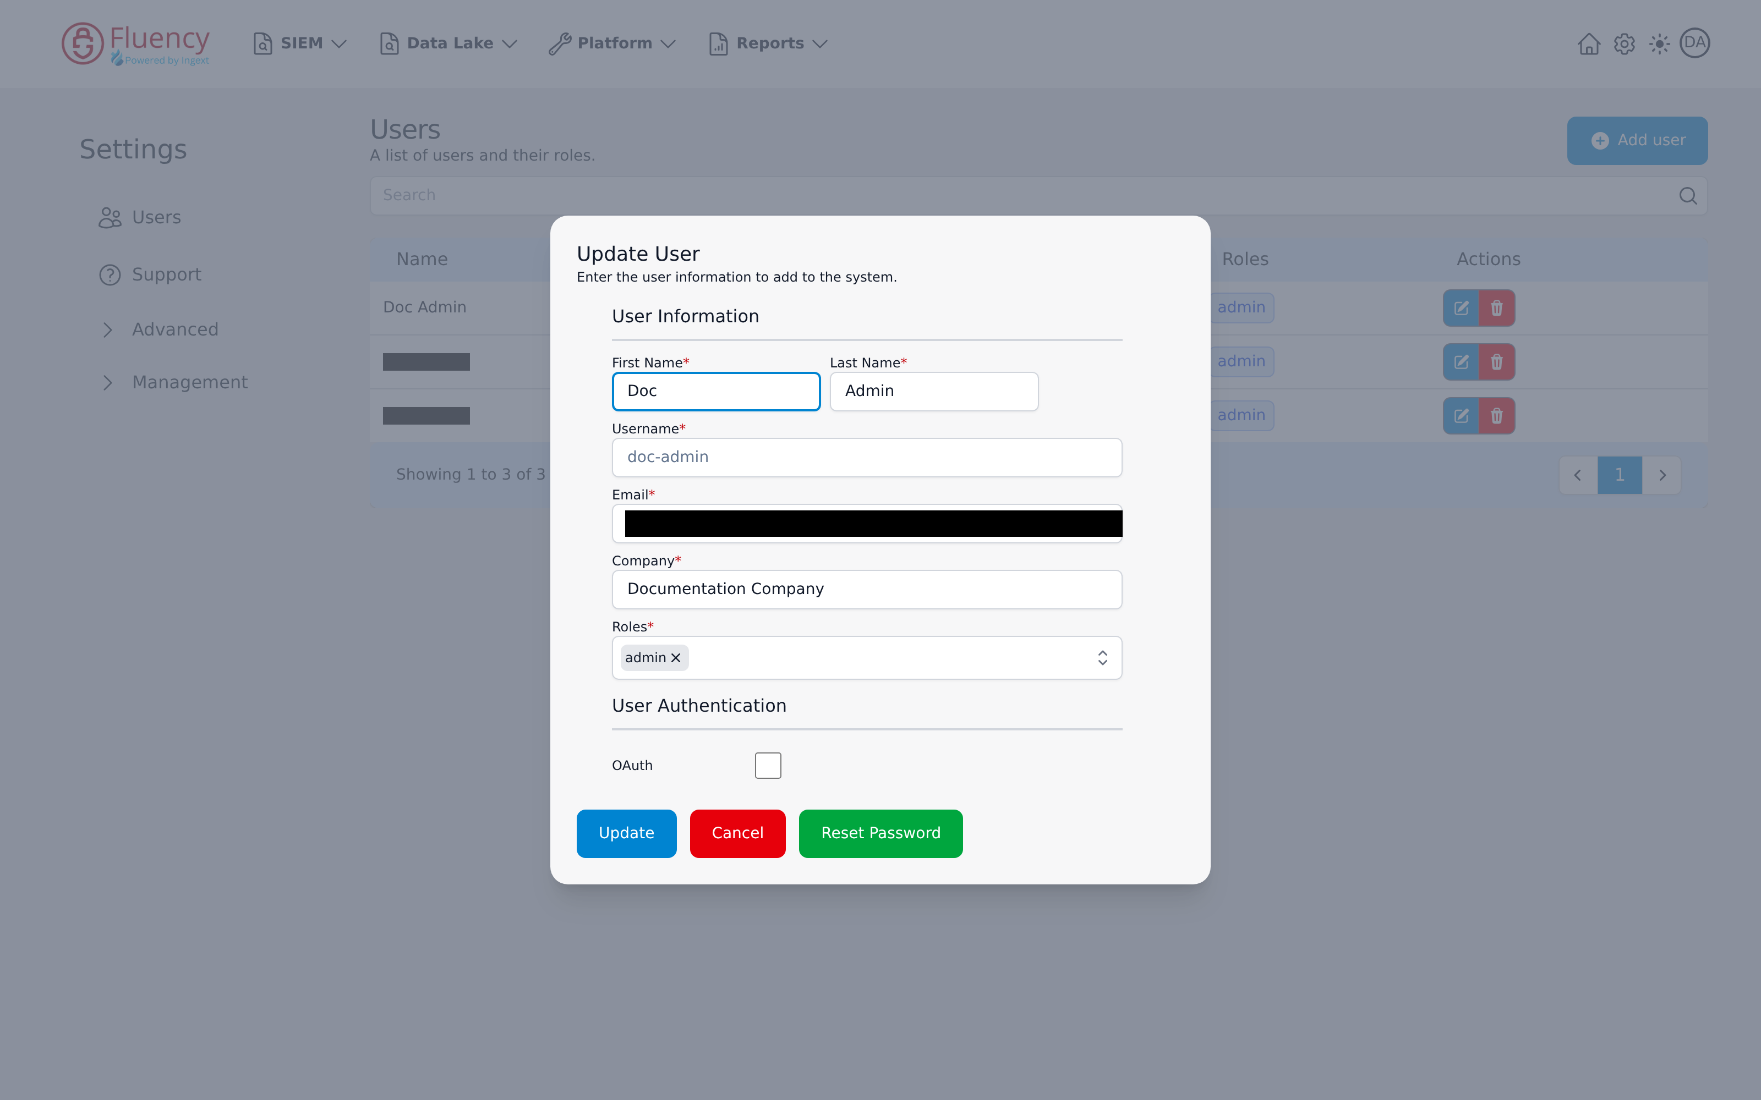
Task: Click the Company field
Action: click(x=867, y=589)
